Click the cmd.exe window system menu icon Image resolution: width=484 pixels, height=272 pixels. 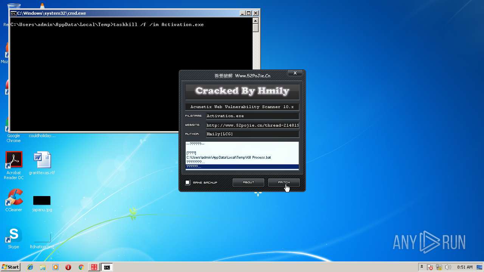13,13
